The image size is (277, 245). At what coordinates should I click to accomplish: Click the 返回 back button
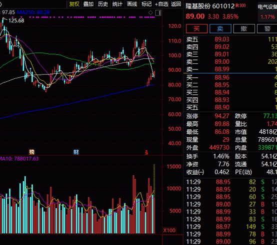point(176,4)
